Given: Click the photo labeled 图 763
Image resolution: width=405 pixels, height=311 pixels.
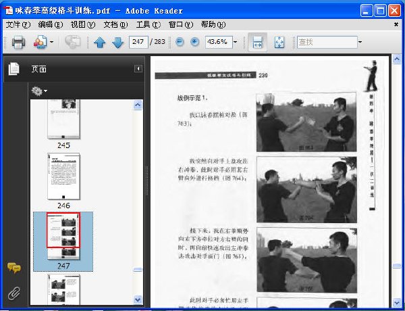Looking at the screenshot, I should click(306, 122).
